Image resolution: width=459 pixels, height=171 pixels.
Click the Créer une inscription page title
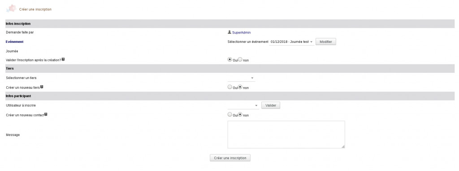point(35,9)
